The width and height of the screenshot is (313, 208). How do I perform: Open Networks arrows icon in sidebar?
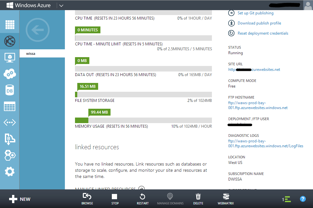coord(9,122)
